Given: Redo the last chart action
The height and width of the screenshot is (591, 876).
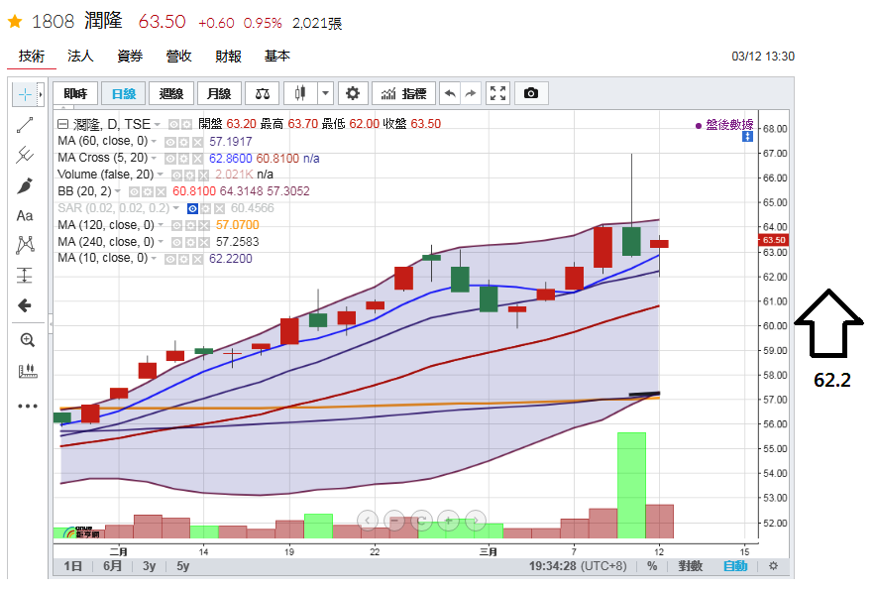Looking at the screenshot, I should point(471,93).
